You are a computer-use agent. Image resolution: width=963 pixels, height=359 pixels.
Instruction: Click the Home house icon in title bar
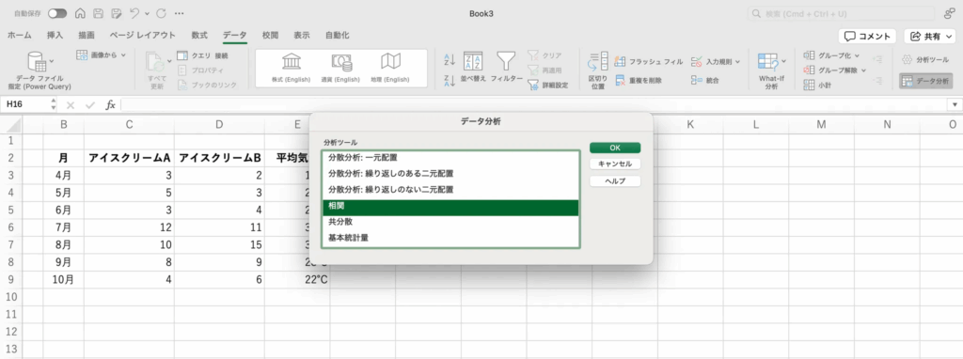tap(80, 13)
